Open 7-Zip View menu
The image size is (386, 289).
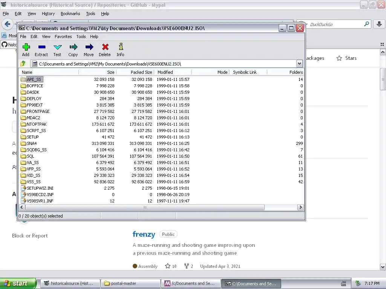(x=46, y=37)
